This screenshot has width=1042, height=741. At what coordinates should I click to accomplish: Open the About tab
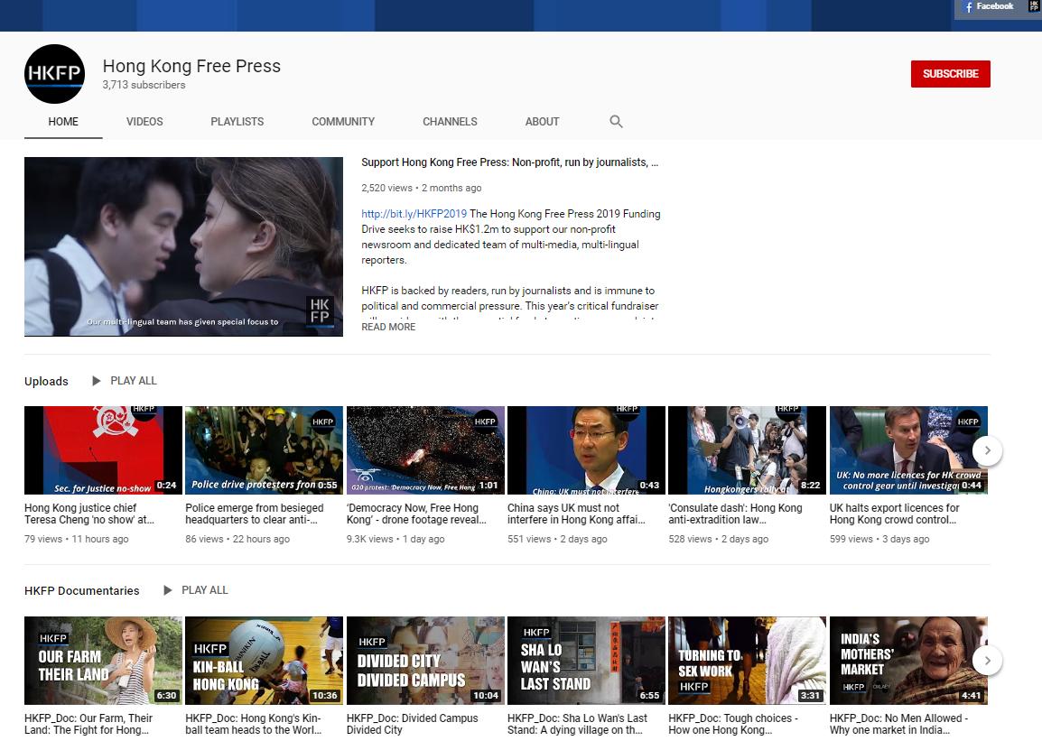[543, 122]
